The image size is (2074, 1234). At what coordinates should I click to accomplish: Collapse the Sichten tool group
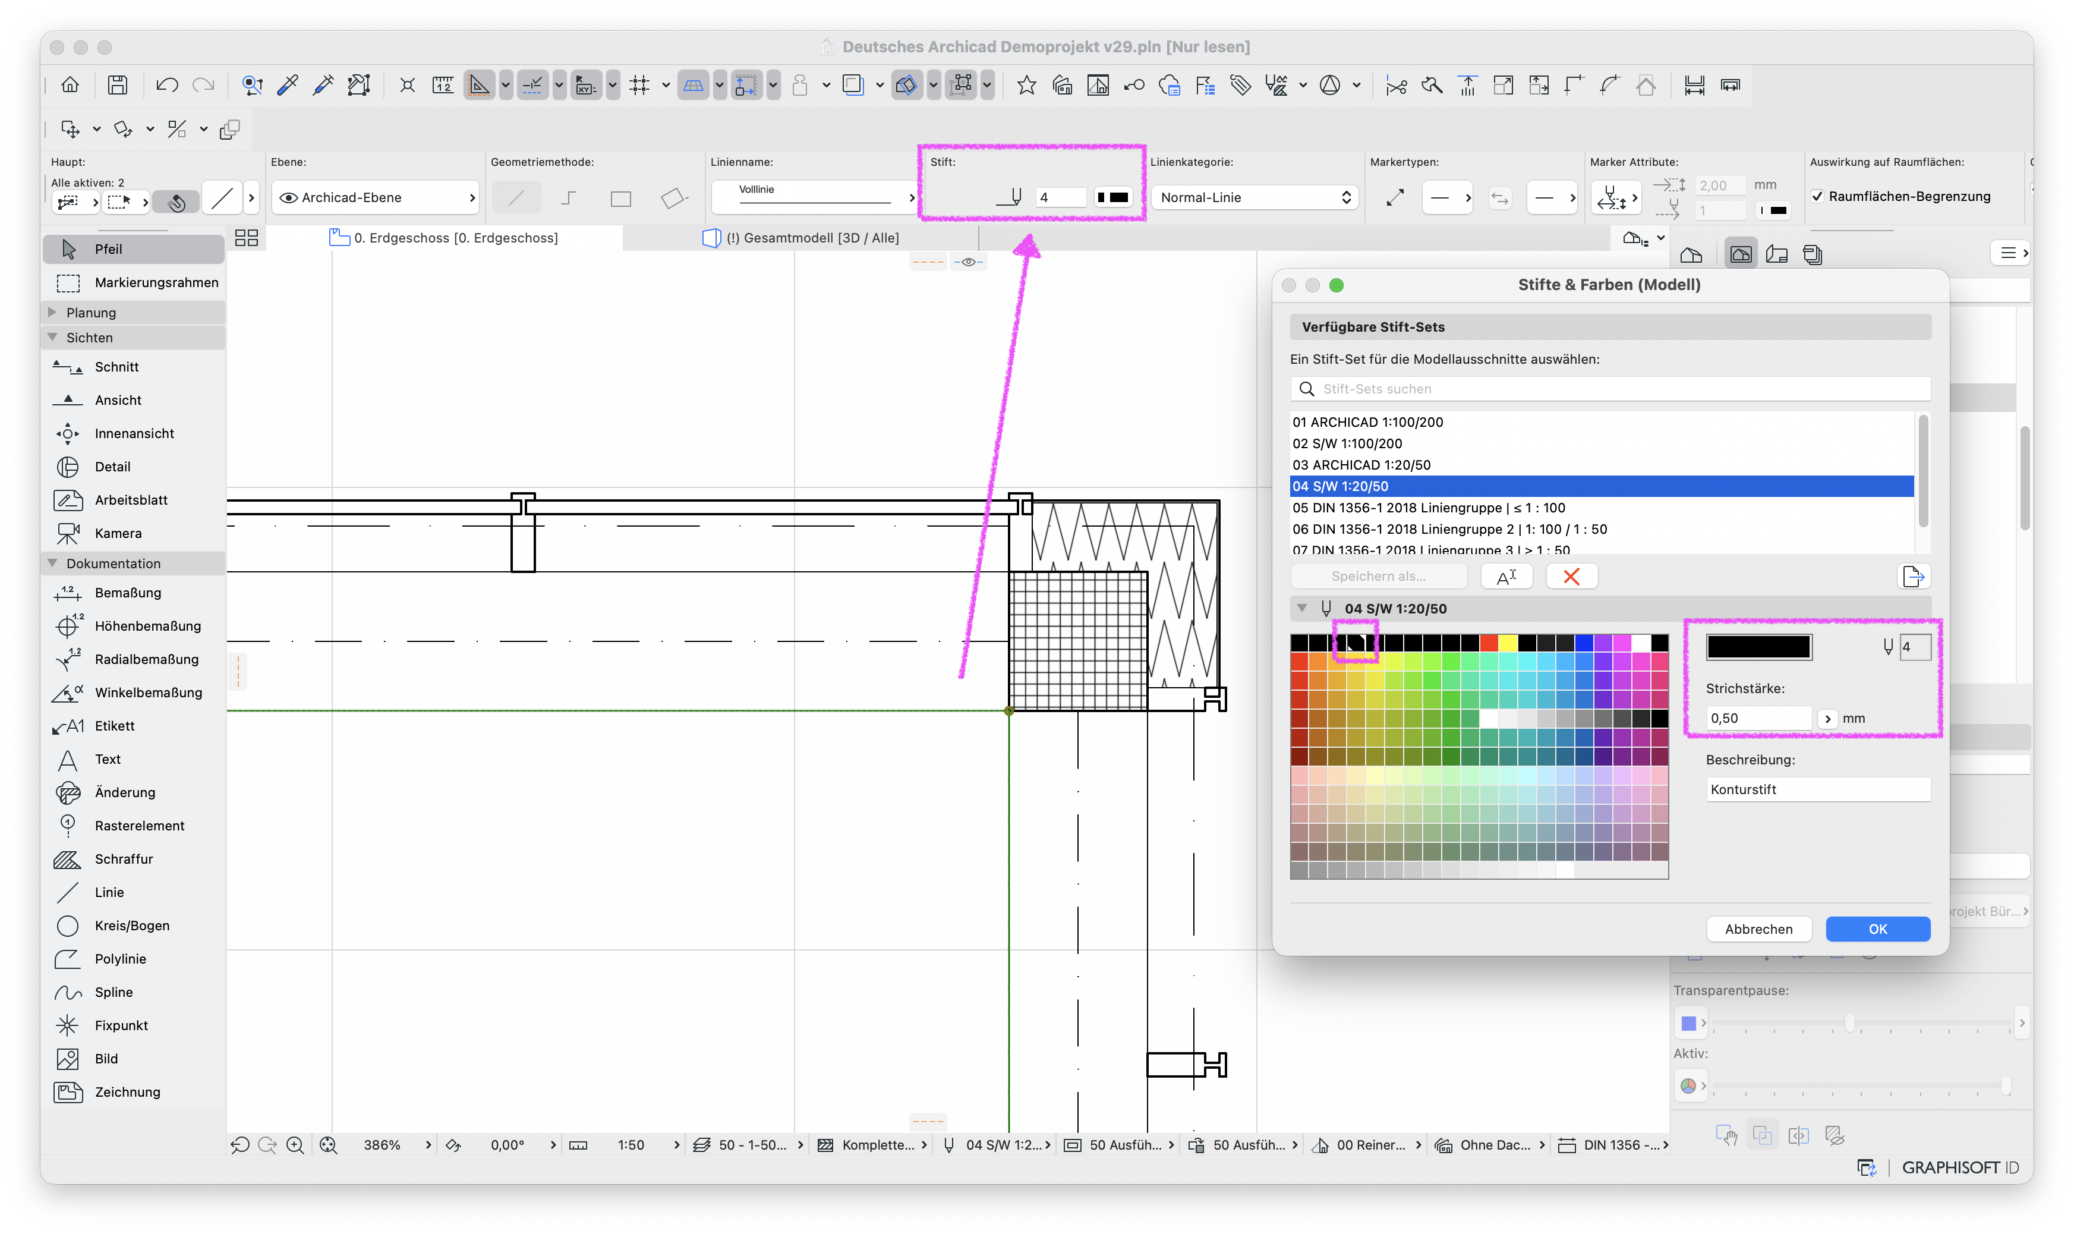click(52, 338)
